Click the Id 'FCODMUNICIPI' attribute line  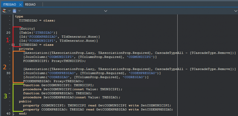tap(58, 41)
